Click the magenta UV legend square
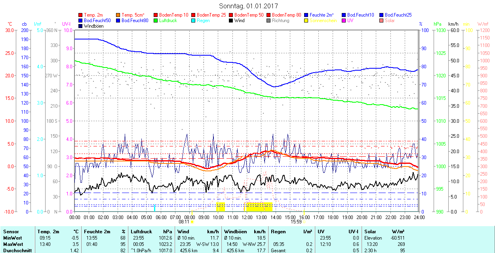The image size is (495, 253). pos(344,21)
